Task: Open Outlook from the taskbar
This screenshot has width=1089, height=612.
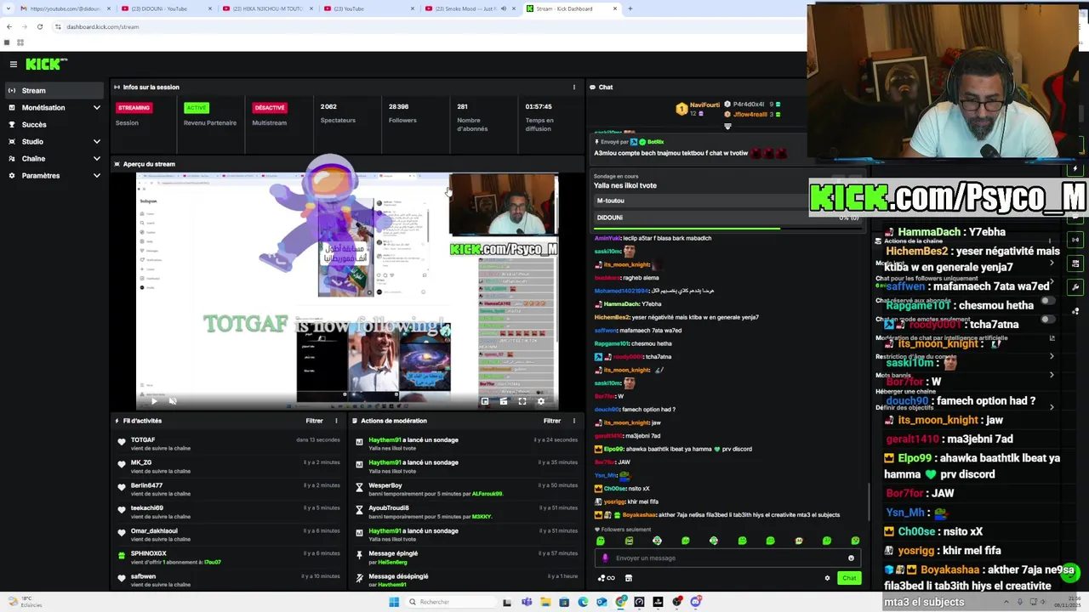Action: pyautogui.click(x=602, y=602)
